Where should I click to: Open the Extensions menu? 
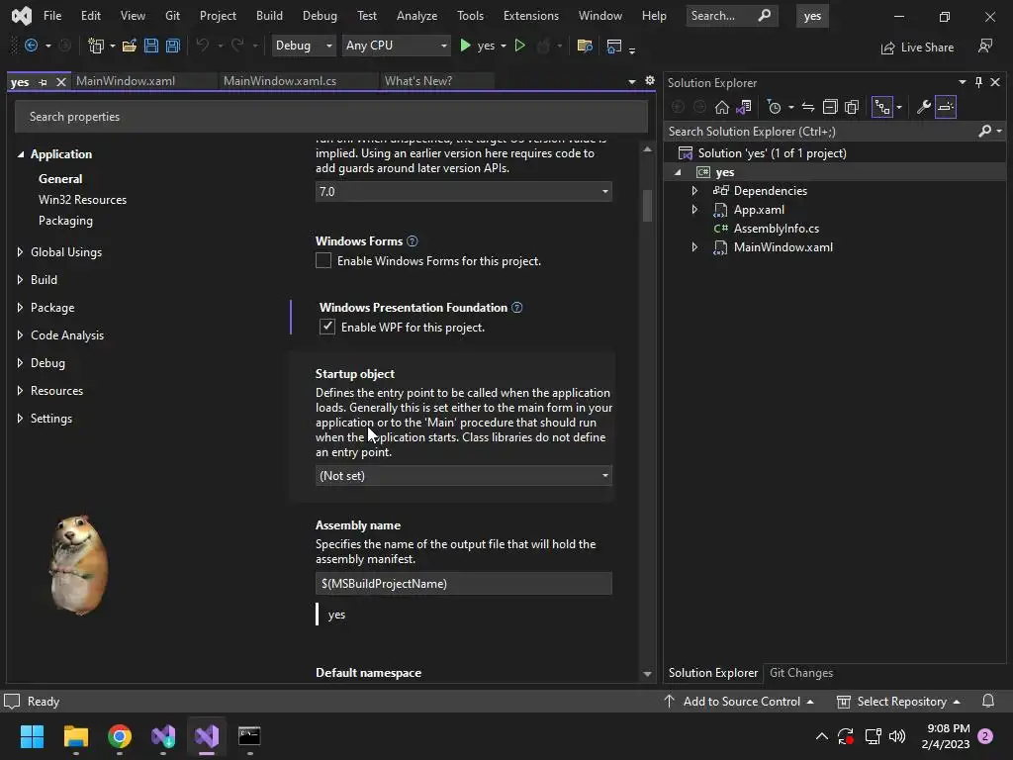point(531,16)
